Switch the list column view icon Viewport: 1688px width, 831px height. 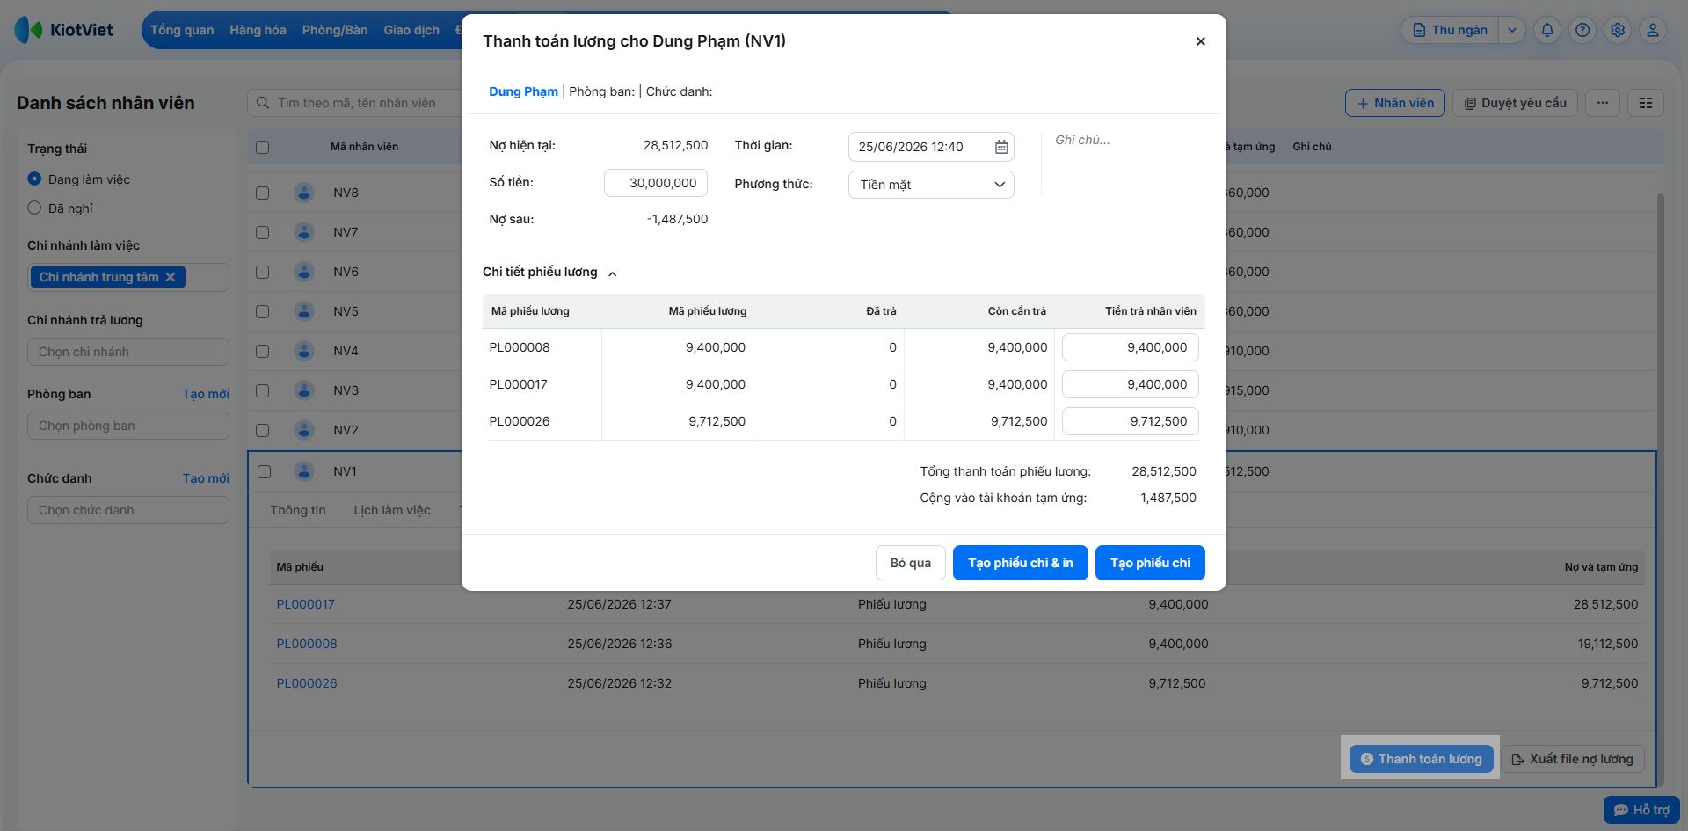[x=1646, y=103]
